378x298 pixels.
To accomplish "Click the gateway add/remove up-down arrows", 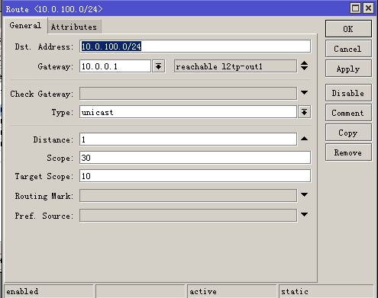I will [304, 66].
